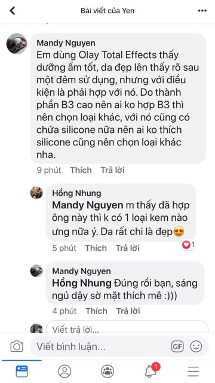Reply to Mandy Nguyen's 9-minute comment
Viewport: 215px width, 383px height.
(113, 170)
